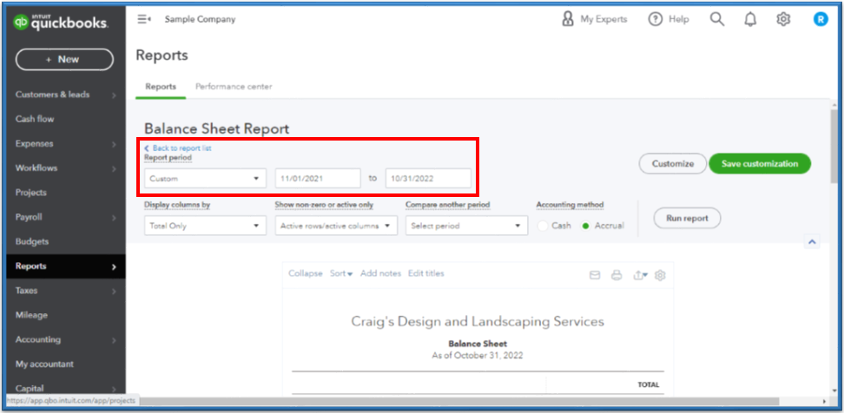Screen dimensions: 844x413
Task: Open Mileage in sidebar
Action: pyautogui.click(x=32, y=315)
